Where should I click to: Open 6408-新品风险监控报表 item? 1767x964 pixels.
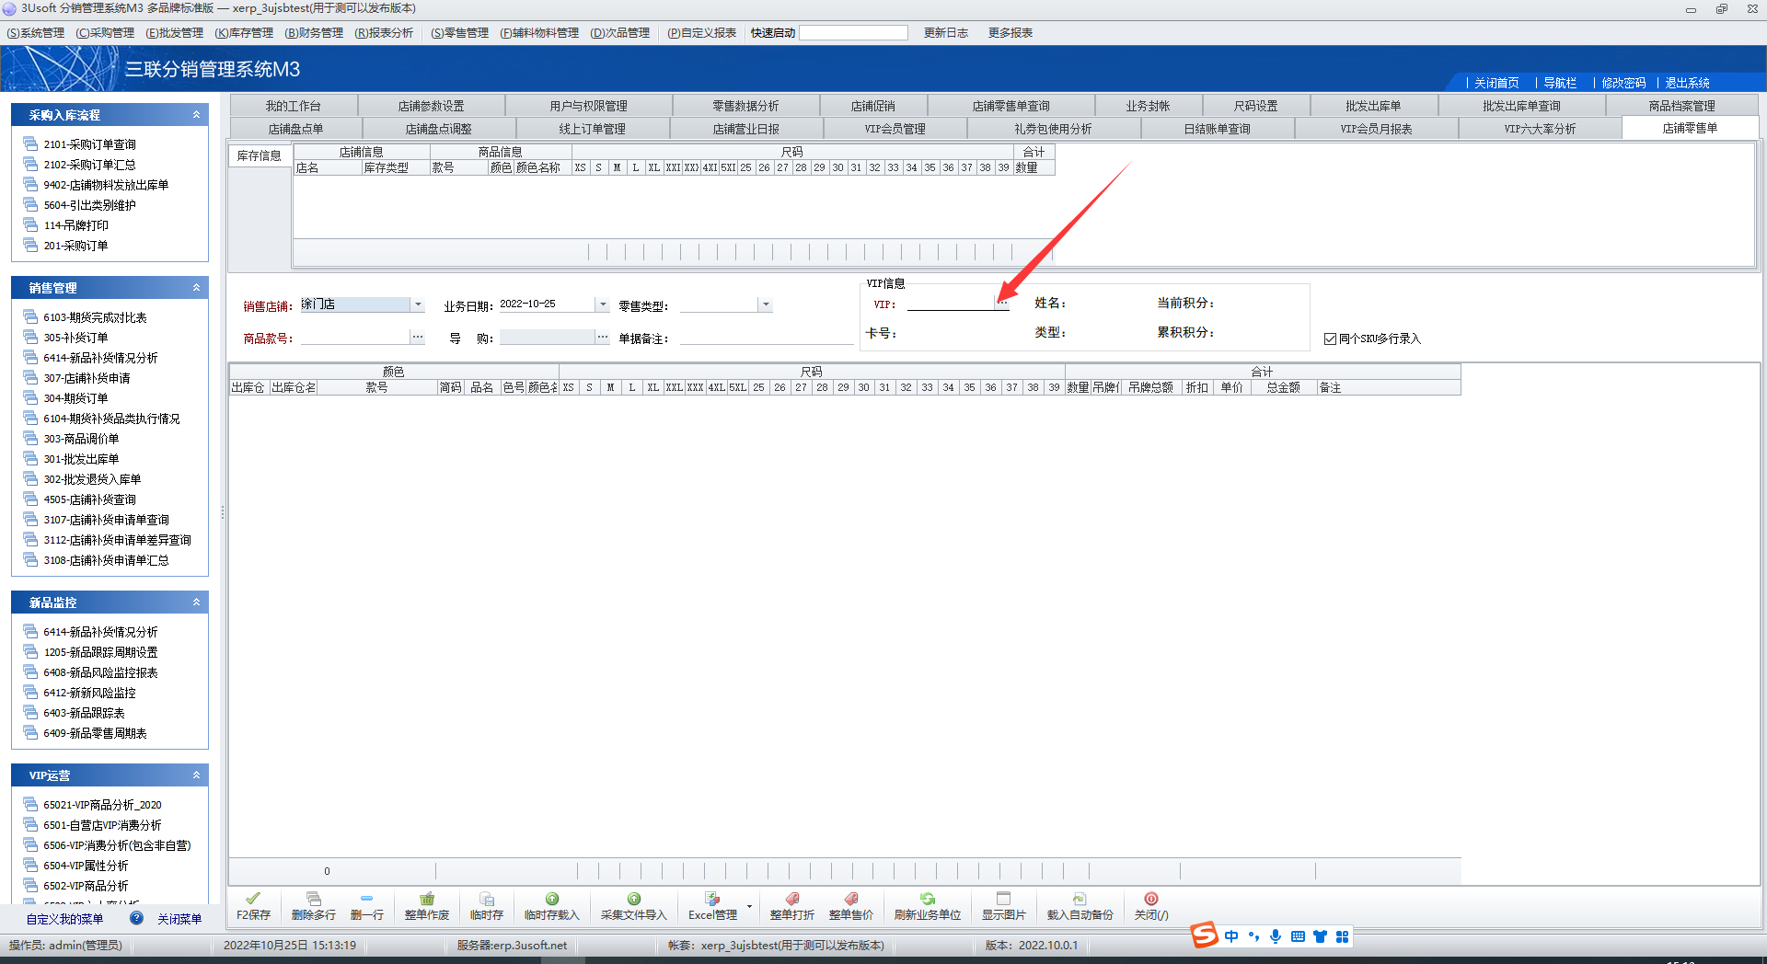click(100, 672)
